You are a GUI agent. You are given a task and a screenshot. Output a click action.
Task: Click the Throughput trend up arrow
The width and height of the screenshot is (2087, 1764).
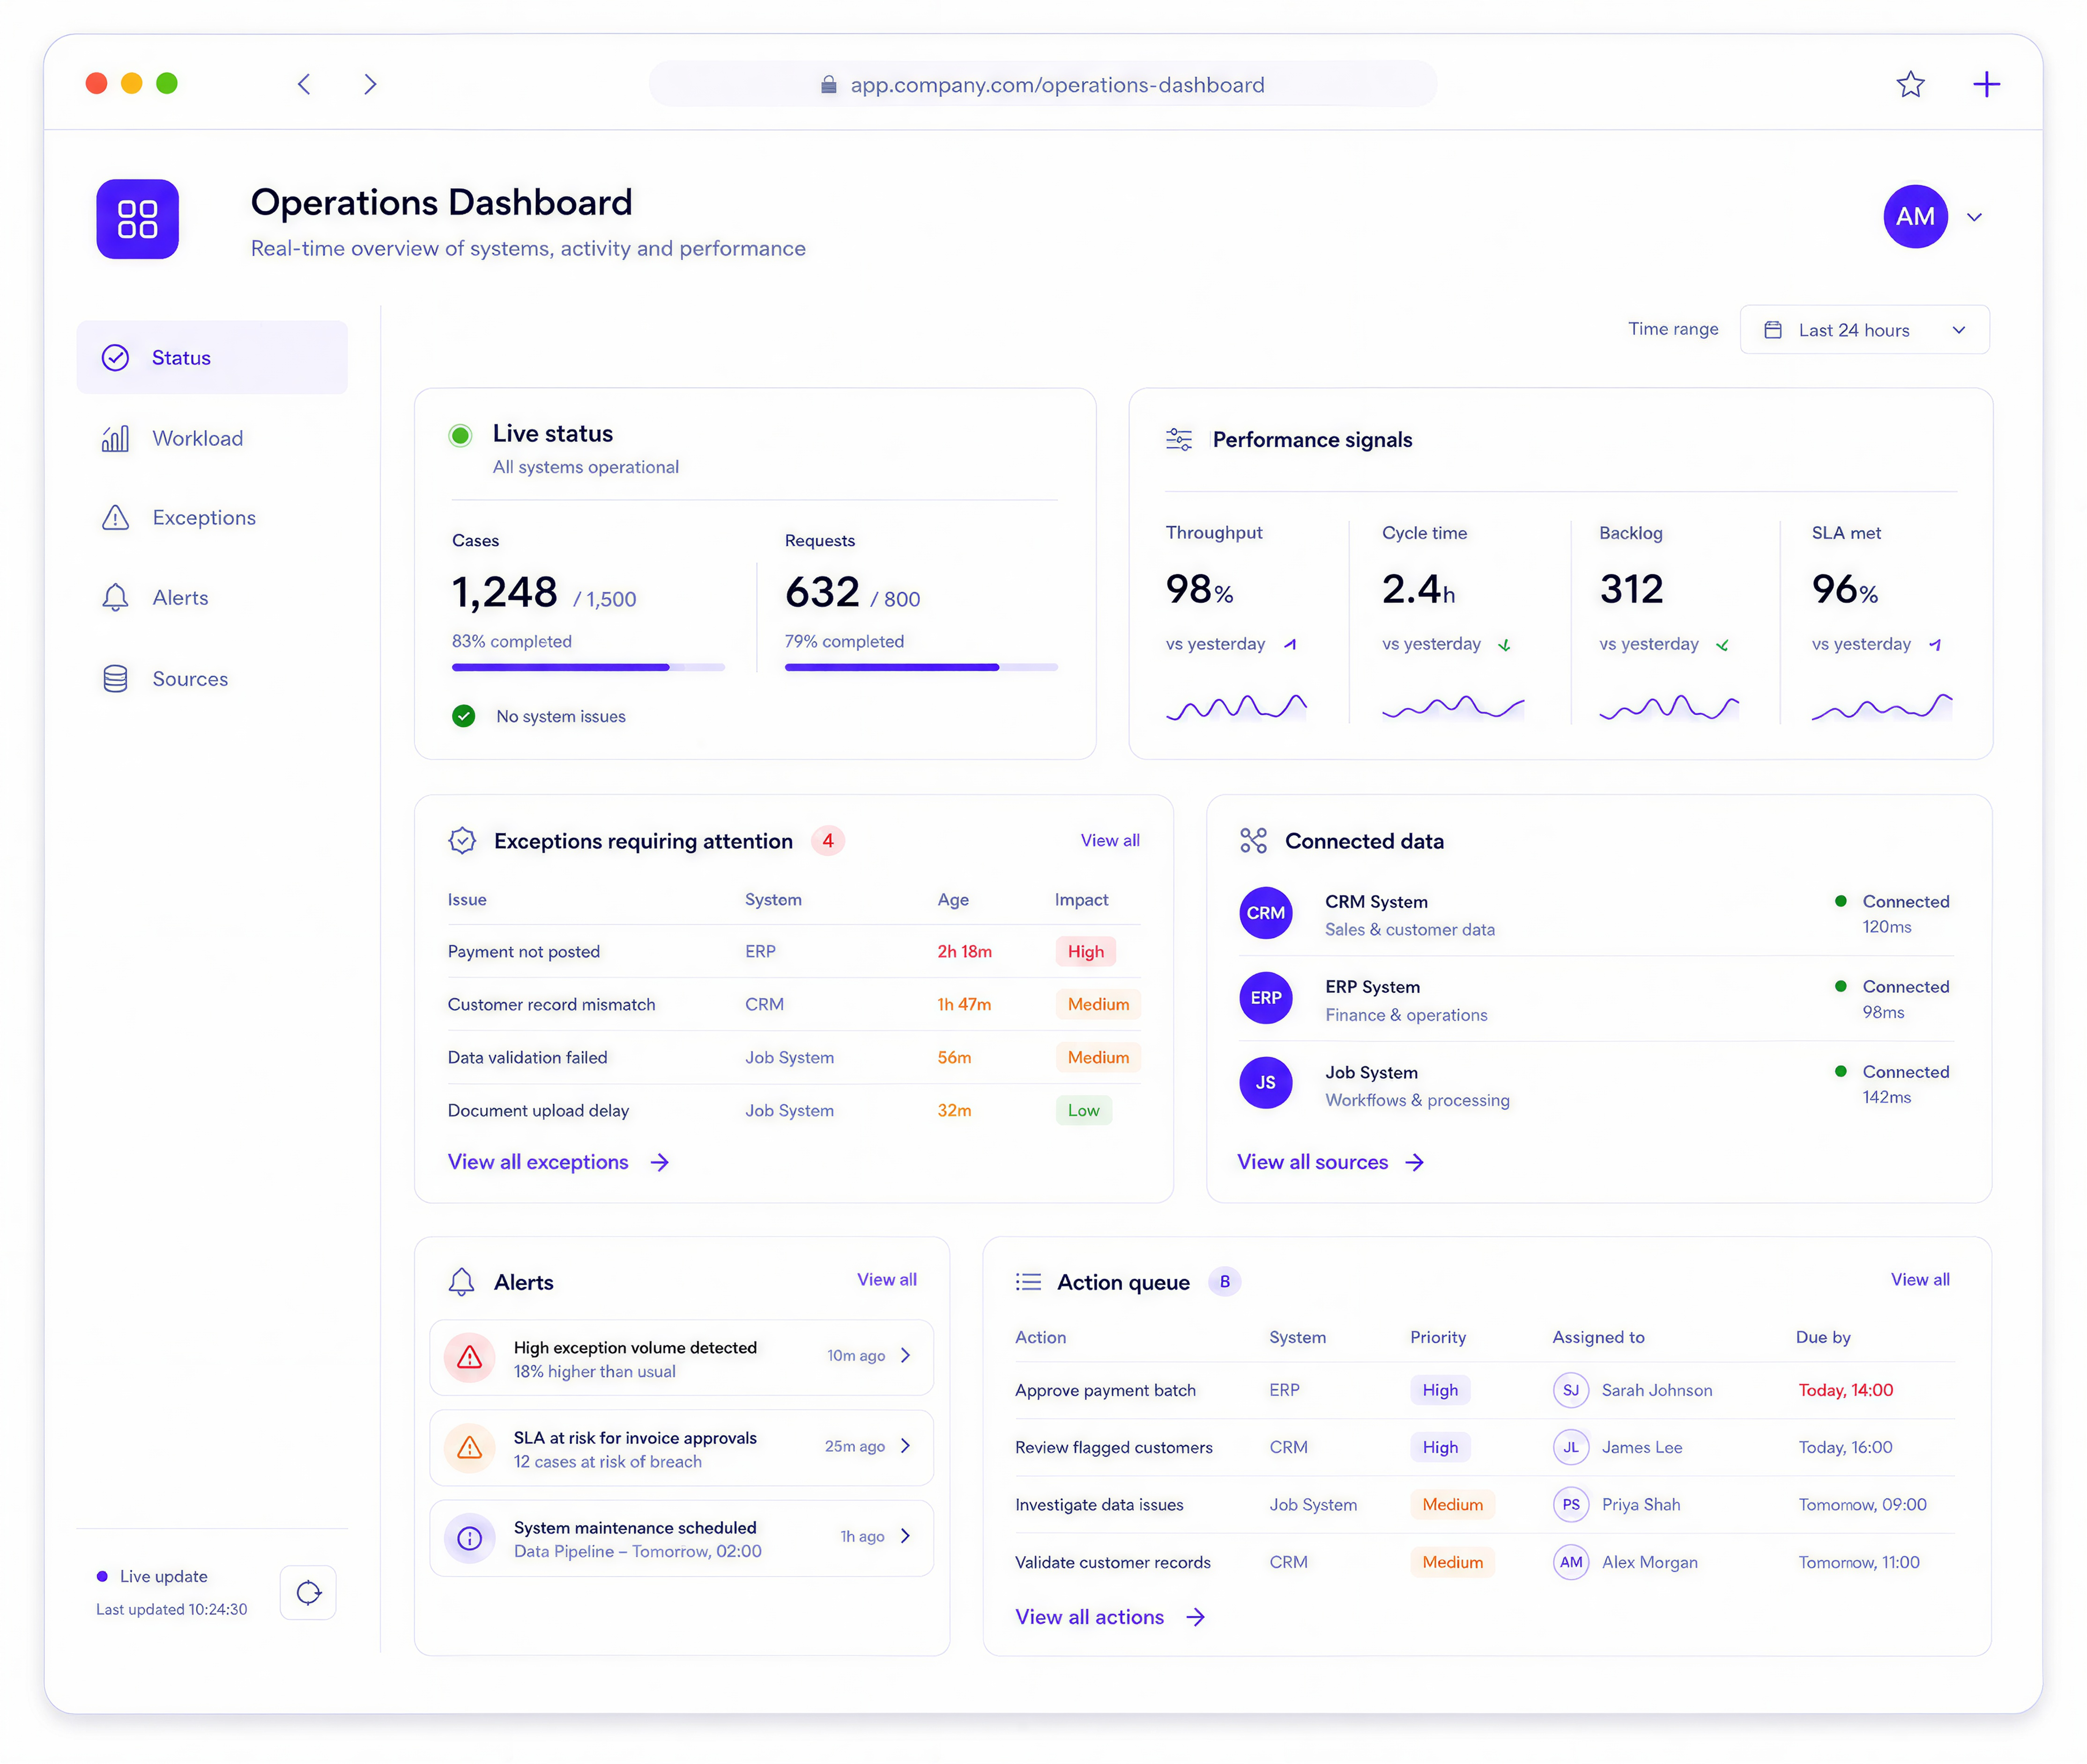click(x=1290, y=645)
